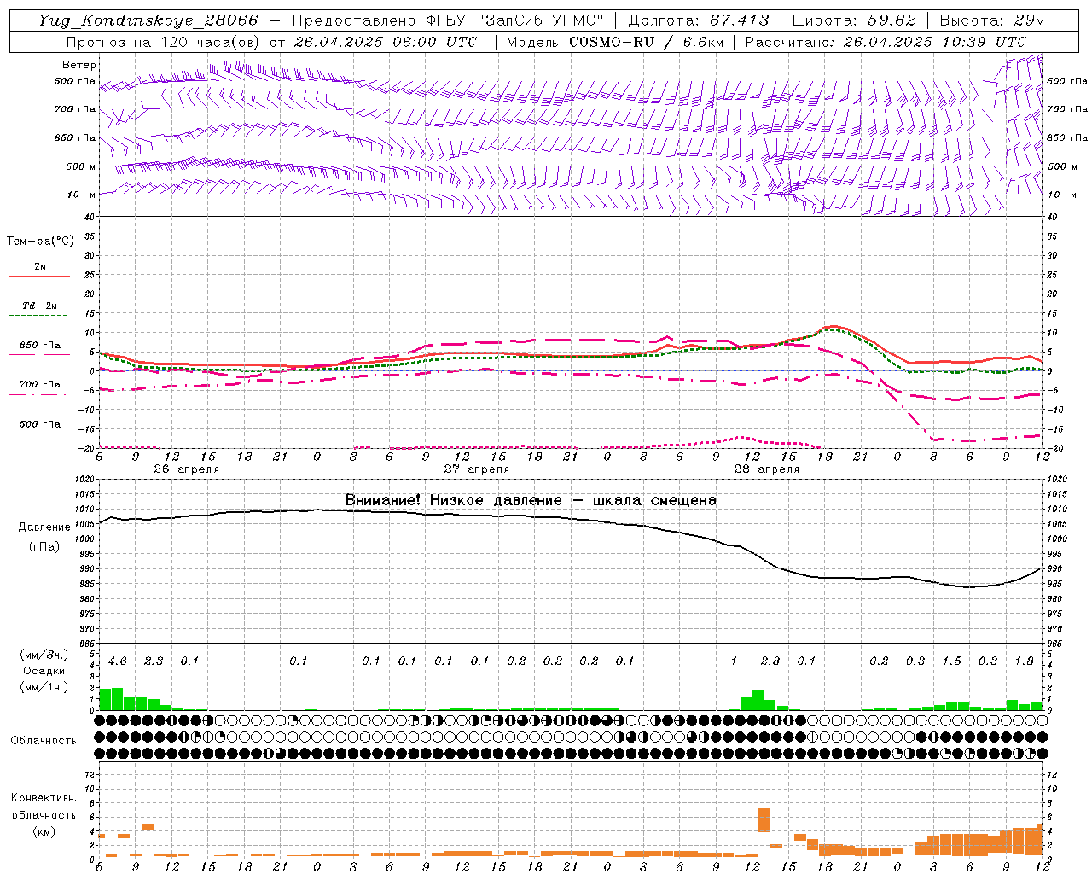Click the 4.6 precipitation amount
Screen dimensions: 1092x874
click(118, 661)
